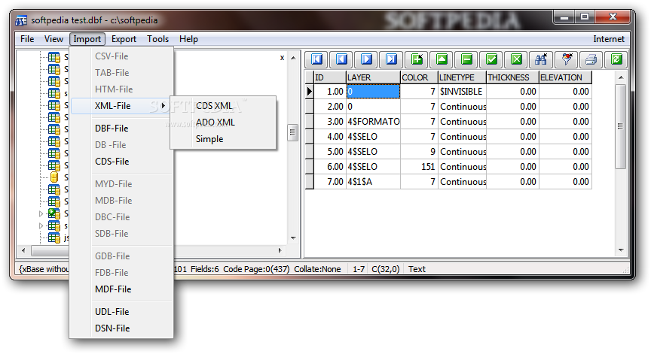Click the data grid scrollbar down arrow
The image size is (651, 354).
click(x=621, y=250)
